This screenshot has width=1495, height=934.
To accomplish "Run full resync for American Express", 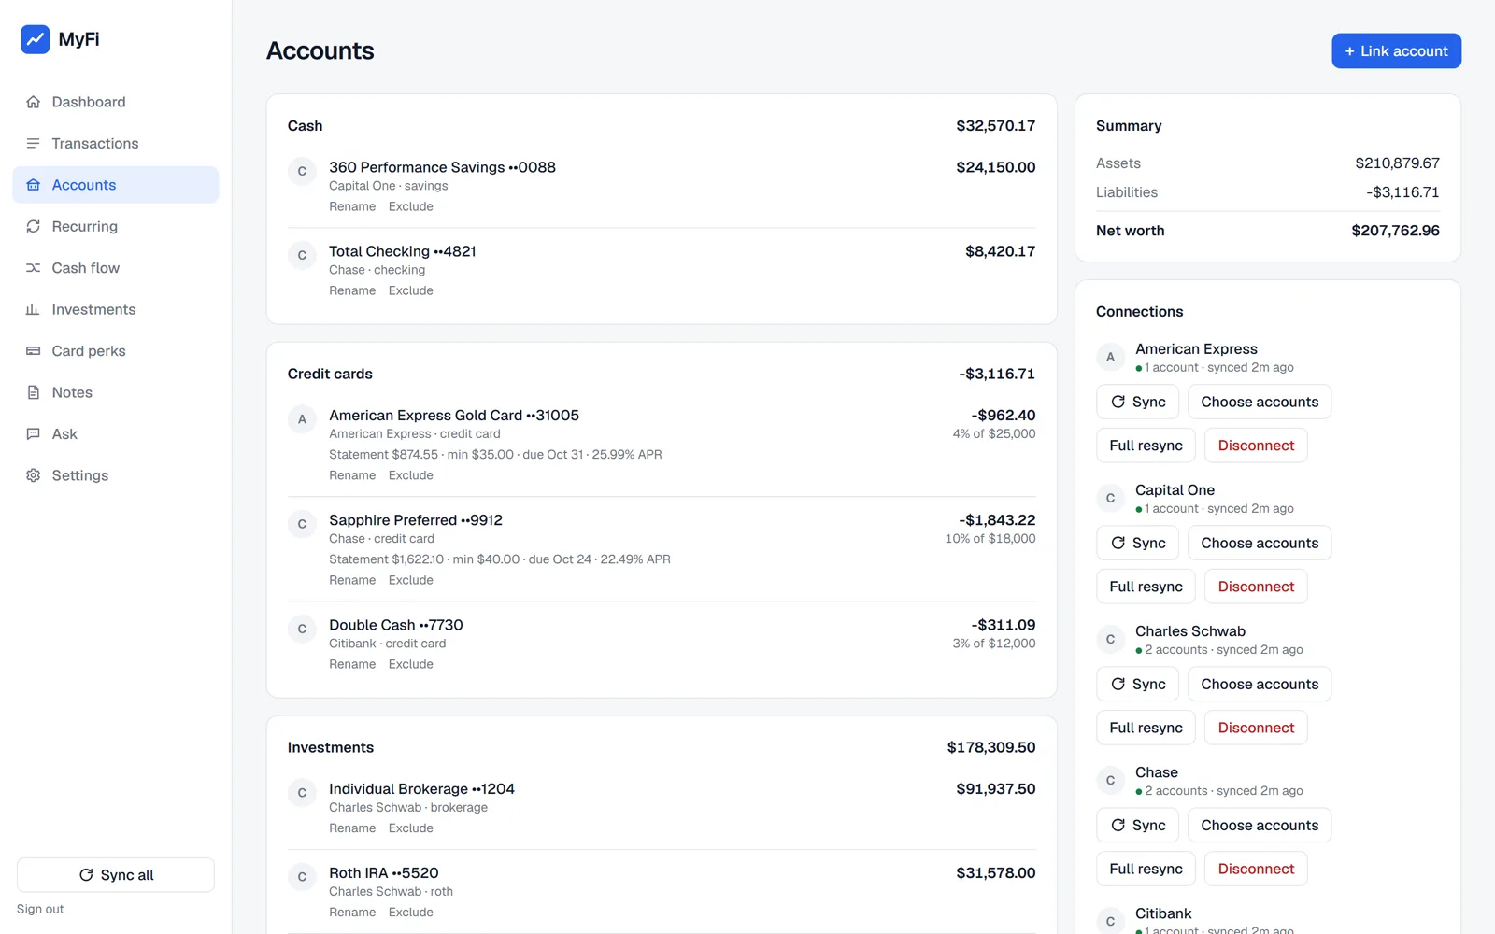I will click(1146, 446).
